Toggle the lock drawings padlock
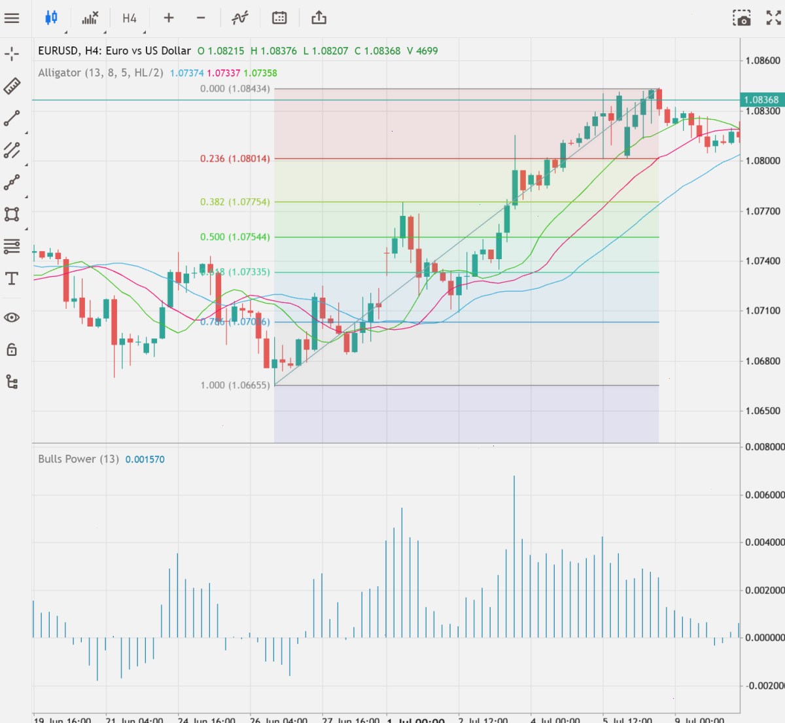This screenshot has height=723, width=785. (12, 349)
